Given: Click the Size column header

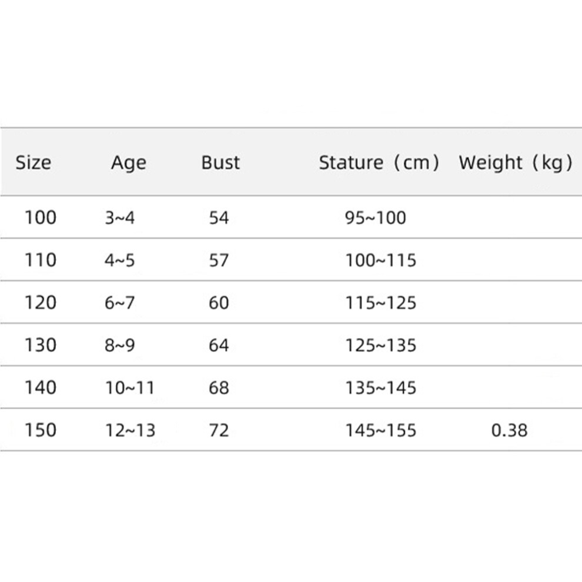Looking at the screenshot, I should [x=34, y=162].
